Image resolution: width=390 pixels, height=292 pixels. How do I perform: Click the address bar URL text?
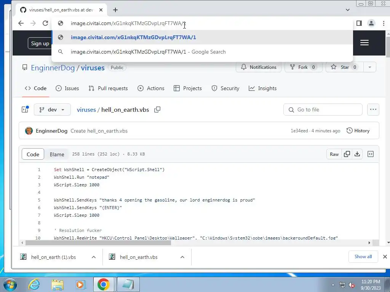(x=128, y=23)
